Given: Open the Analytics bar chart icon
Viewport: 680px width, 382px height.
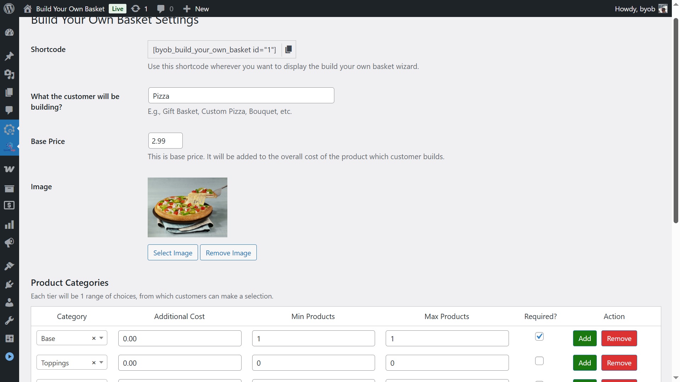Looking at the screenshot, I should click(x=9, y=225).
